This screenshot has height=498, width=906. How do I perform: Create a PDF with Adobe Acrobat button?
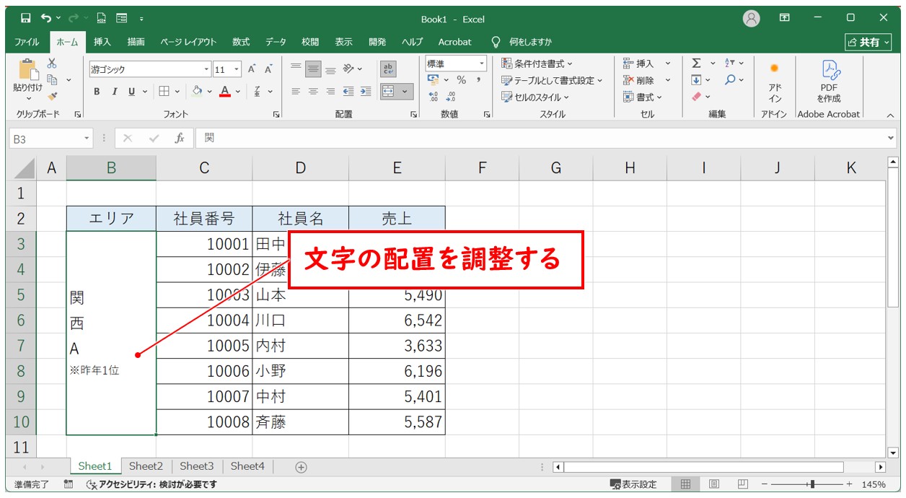829,81
